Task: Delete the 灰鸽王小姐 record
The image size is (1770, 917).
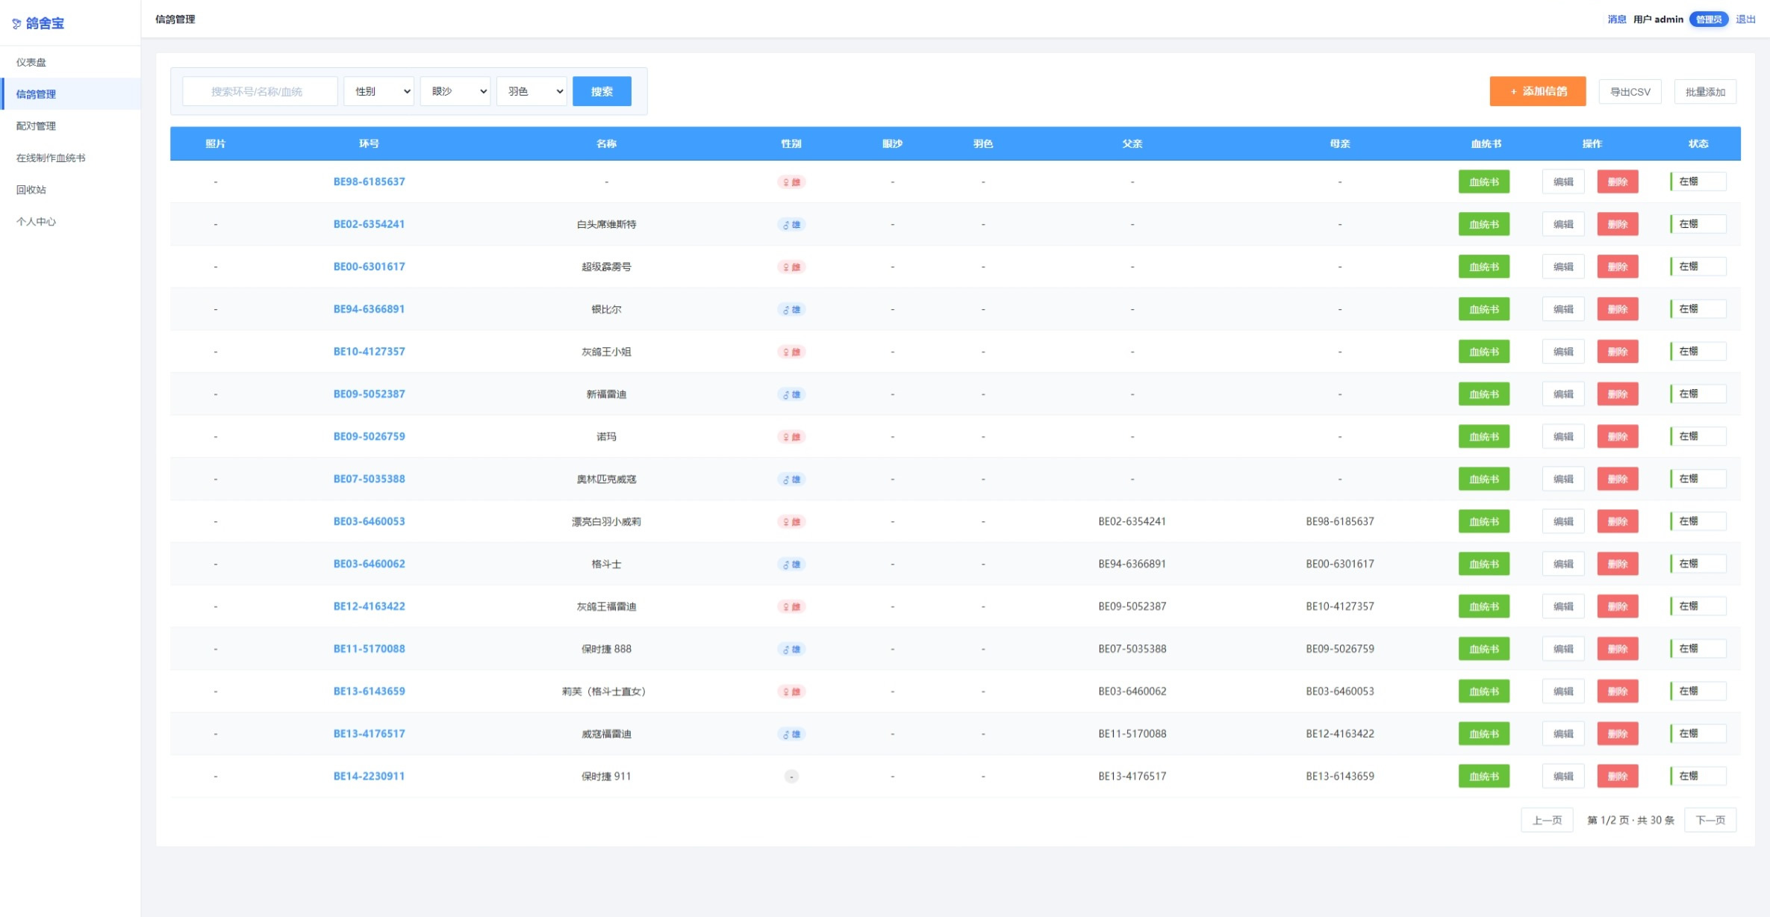Action: point(1618,352)
